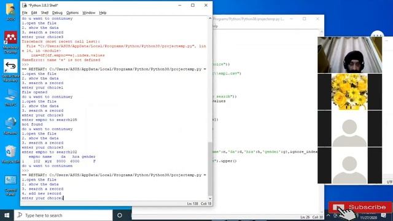Open the Debug menu
Image resolution: width=393 pixels, height=221 pixels.
[57, 12]
